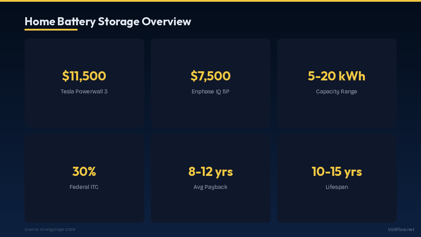Click the Avg Payback label
This screenshot has width=421, height=237.
point(210,187)
